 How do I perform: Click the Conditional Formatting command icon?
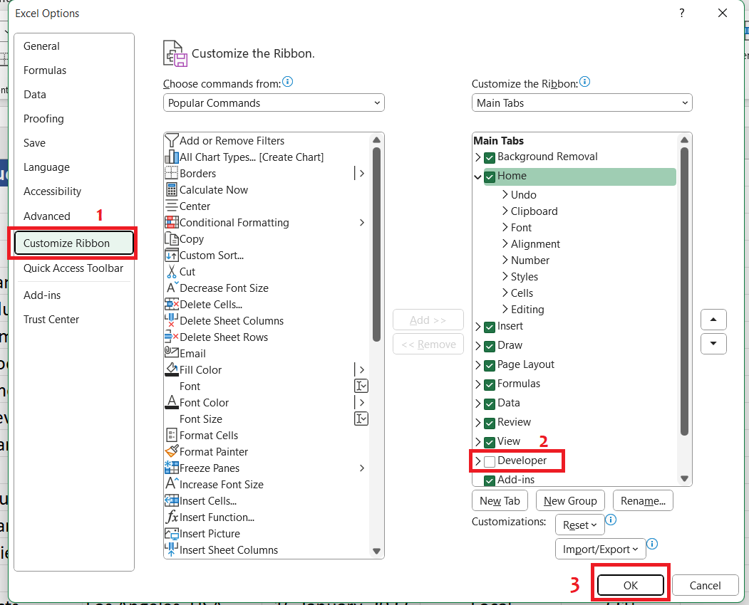(x=172, y=222)
